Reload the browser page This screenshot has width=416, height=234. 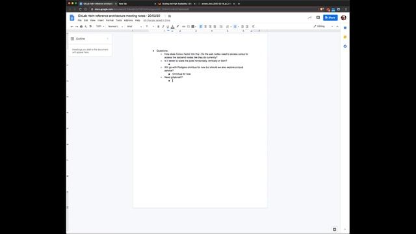(80, 9)
